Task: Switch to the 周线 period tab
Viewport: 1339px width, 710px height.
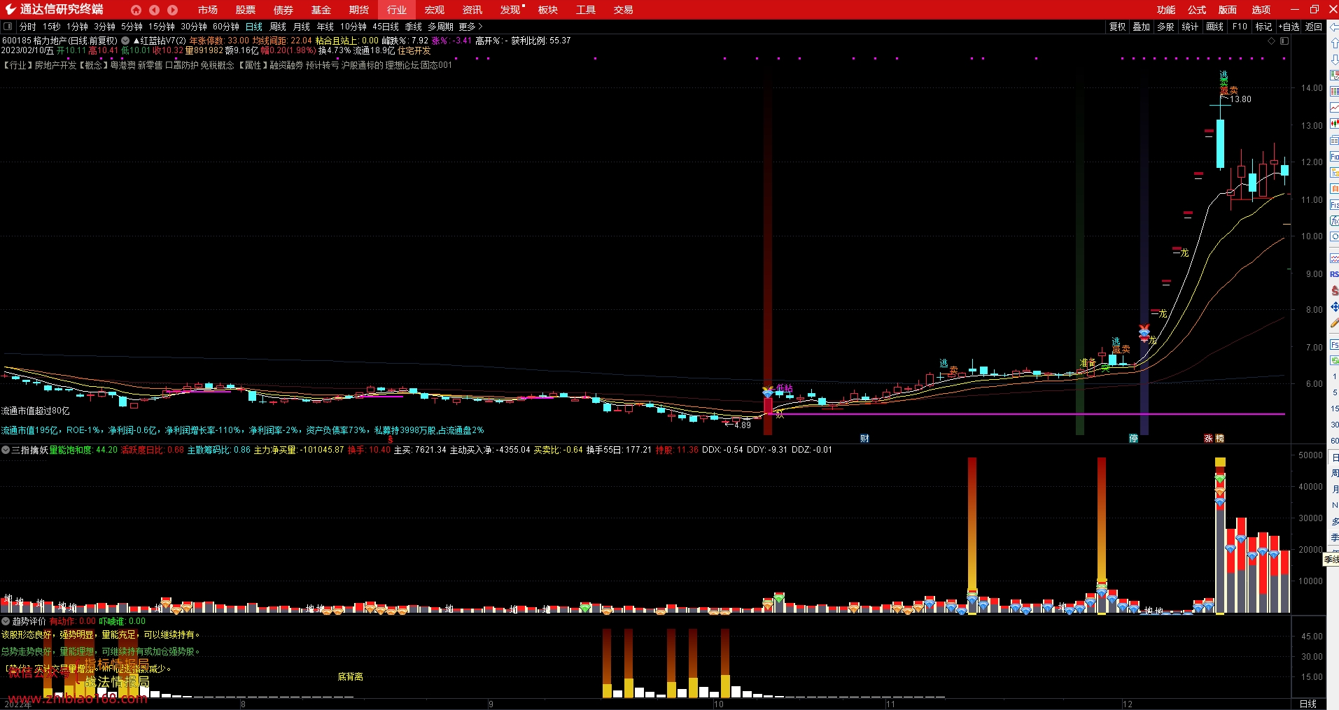Action: 278,27
